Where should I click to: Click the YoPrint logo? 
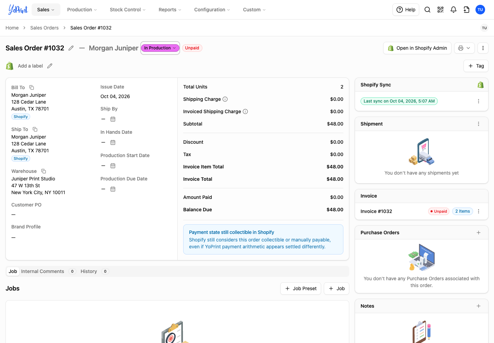click(18, 10)
